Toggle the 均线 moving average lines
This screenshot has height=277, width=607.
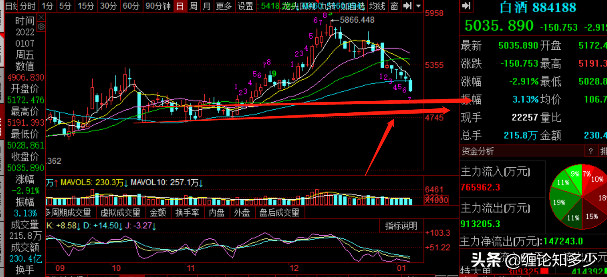(x=377, y=6)
